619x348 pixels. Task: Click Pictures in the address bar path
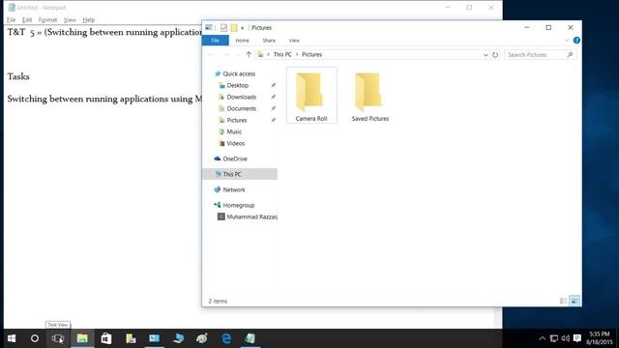[x=311, y=54]
